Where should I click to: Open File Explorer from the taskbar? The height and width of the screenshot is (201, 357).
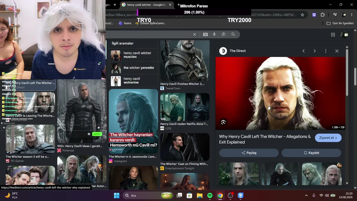click(x=200, y=195)
